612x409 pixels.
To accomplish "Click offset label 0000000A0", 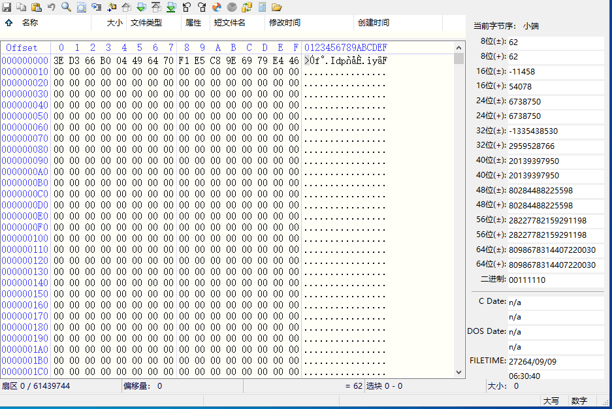I will (25, 172).
